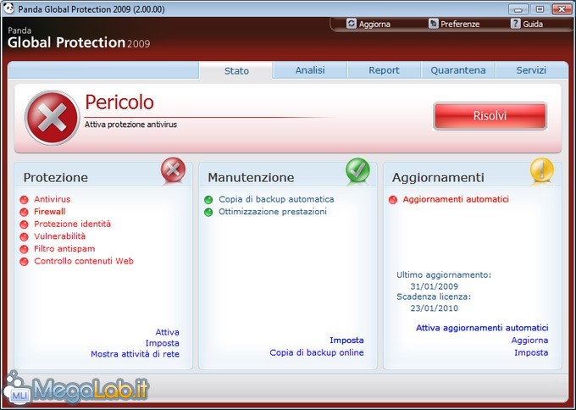Select the Antivirus protection item
The width and height of the screenshot is (576, 410).
(x=53, y=199)
